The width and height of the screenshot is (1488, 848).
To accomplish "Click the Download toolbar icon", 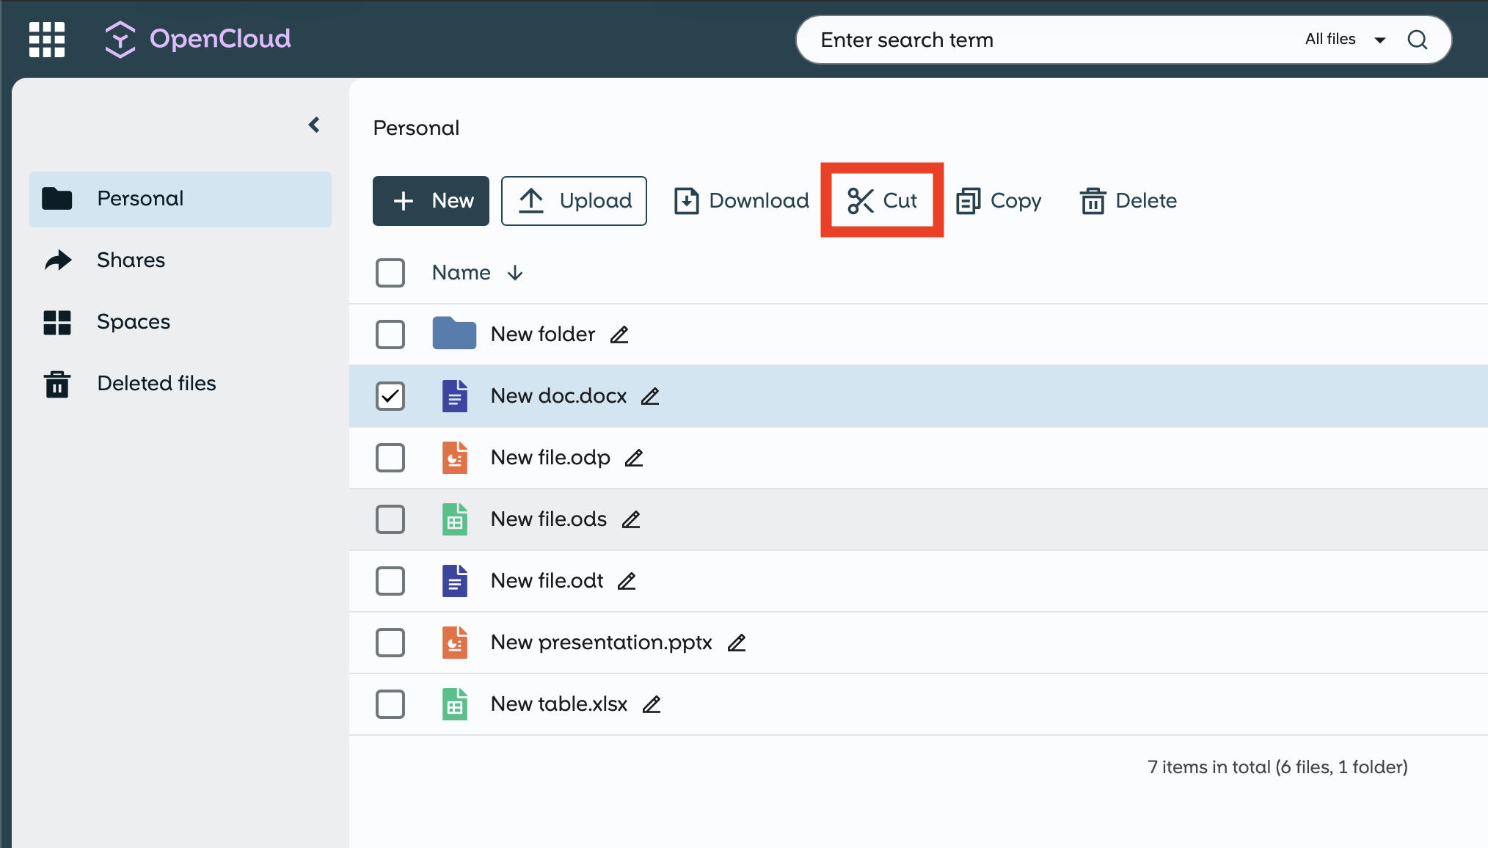I will tap(686, 200).
